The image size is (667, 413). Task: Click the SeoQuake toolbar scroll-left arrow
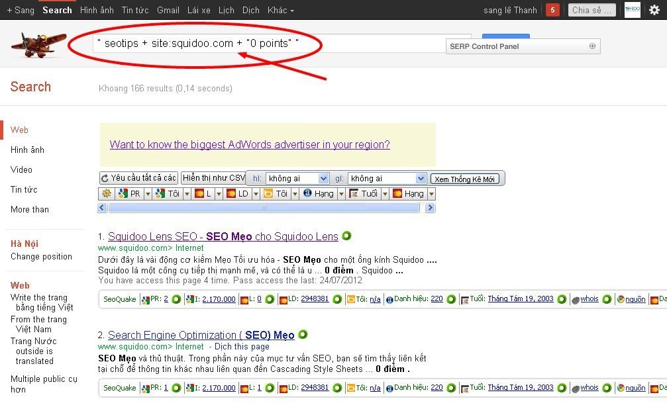pyautogui.click(x=101, y=207)
